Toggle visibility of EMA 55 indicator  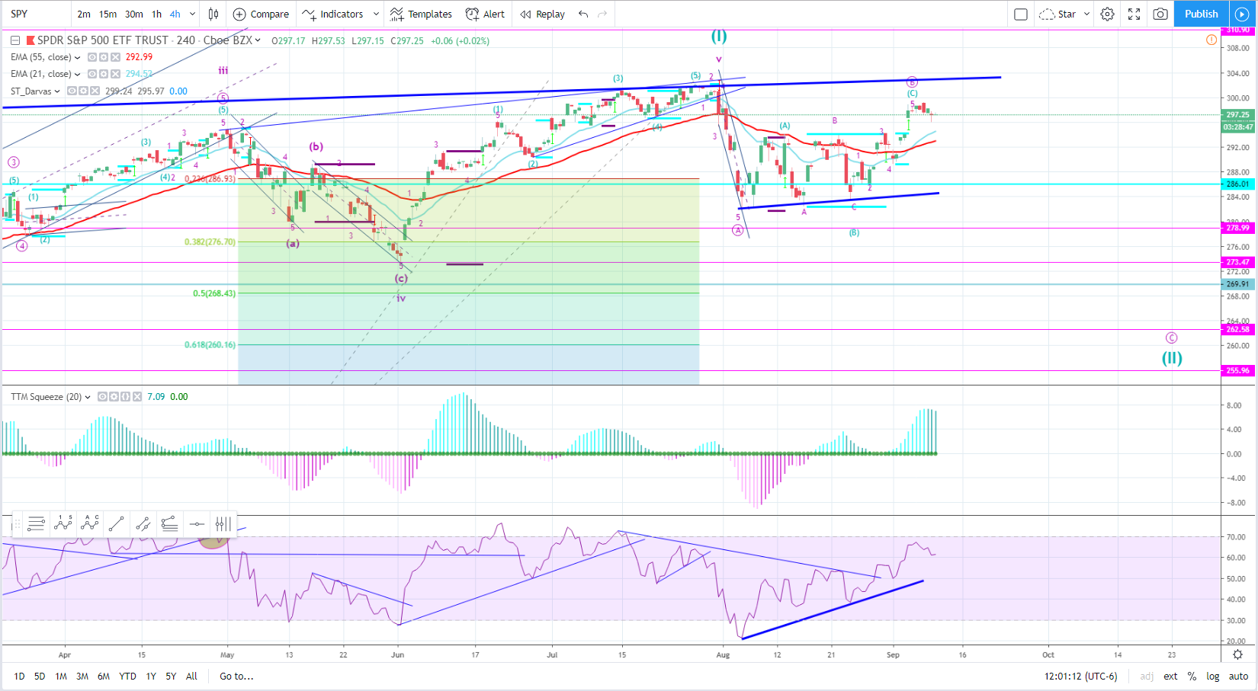coord(92,57)
